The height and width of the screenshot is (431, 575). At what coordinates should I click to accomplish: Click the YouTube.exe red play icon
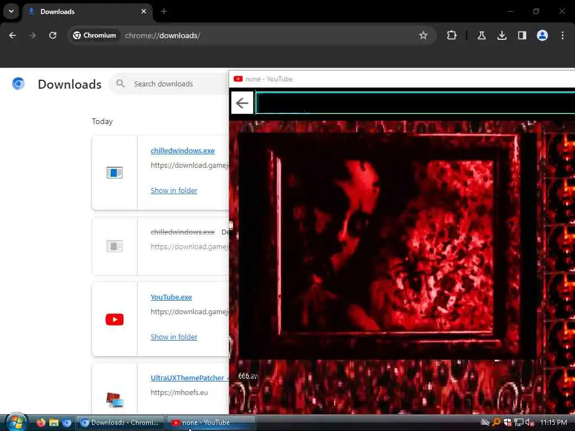point(115,319)
